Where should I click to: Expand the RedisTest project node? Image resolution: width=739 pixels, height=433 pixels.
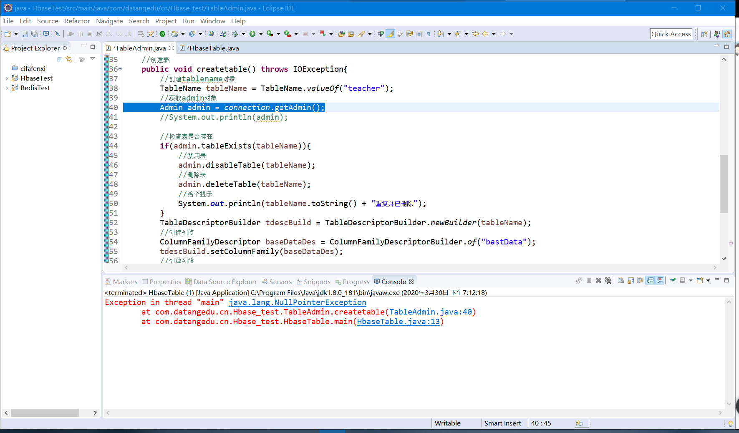tap(6, 88)
